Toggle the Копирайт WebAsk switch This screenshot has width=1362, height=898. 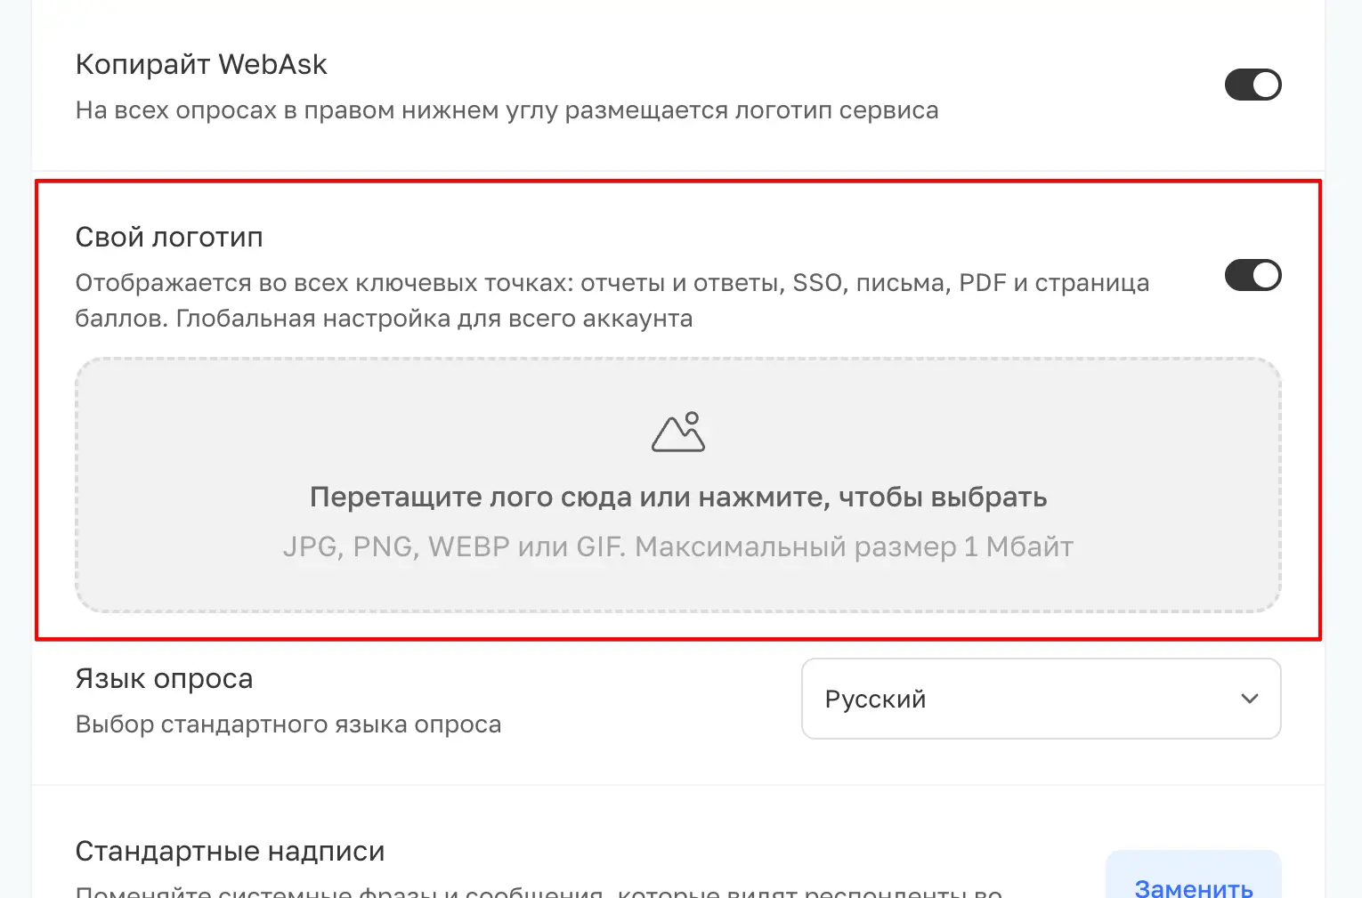tap(1253, 85)
